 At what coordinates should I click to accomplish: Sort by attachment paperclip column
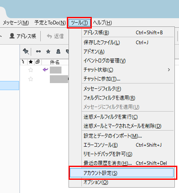click(37, 62)
